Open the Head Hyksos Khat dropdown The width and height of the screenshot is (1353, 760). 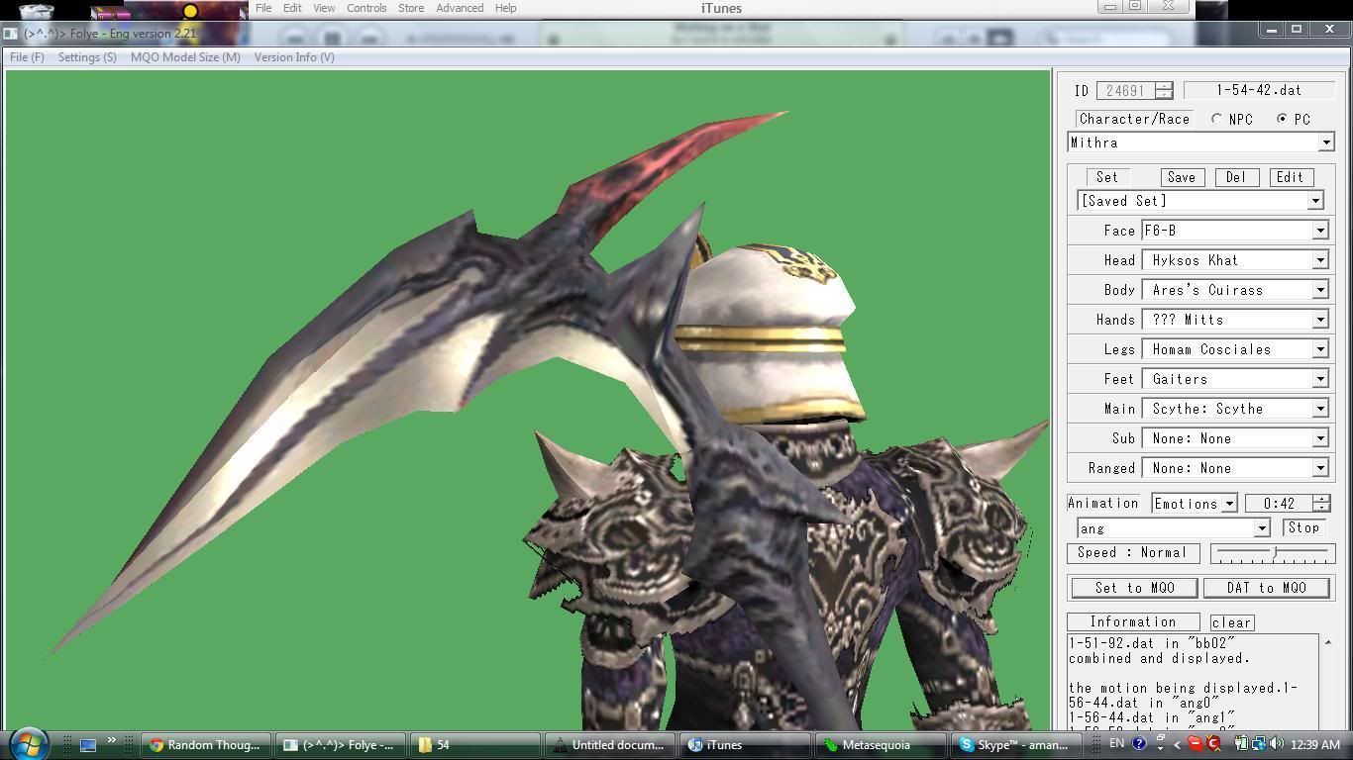tap(1319, 260)
